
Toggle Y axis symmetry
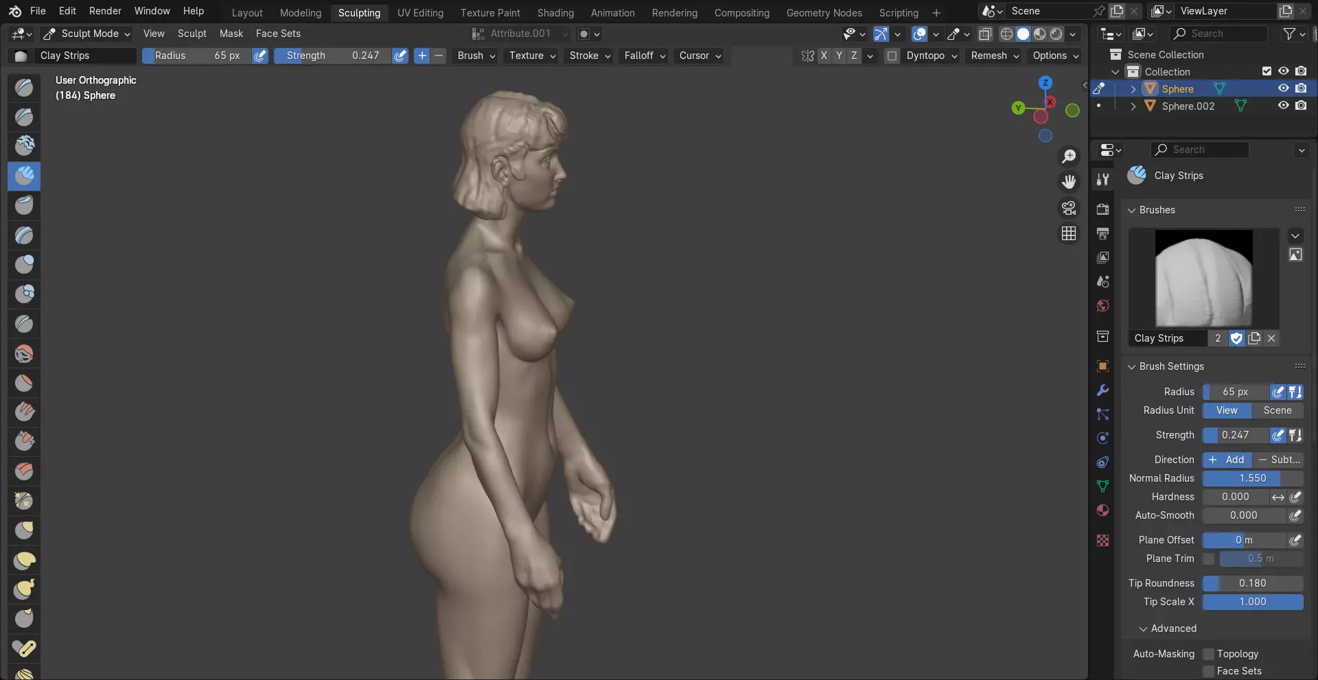(x=839, y=56)
